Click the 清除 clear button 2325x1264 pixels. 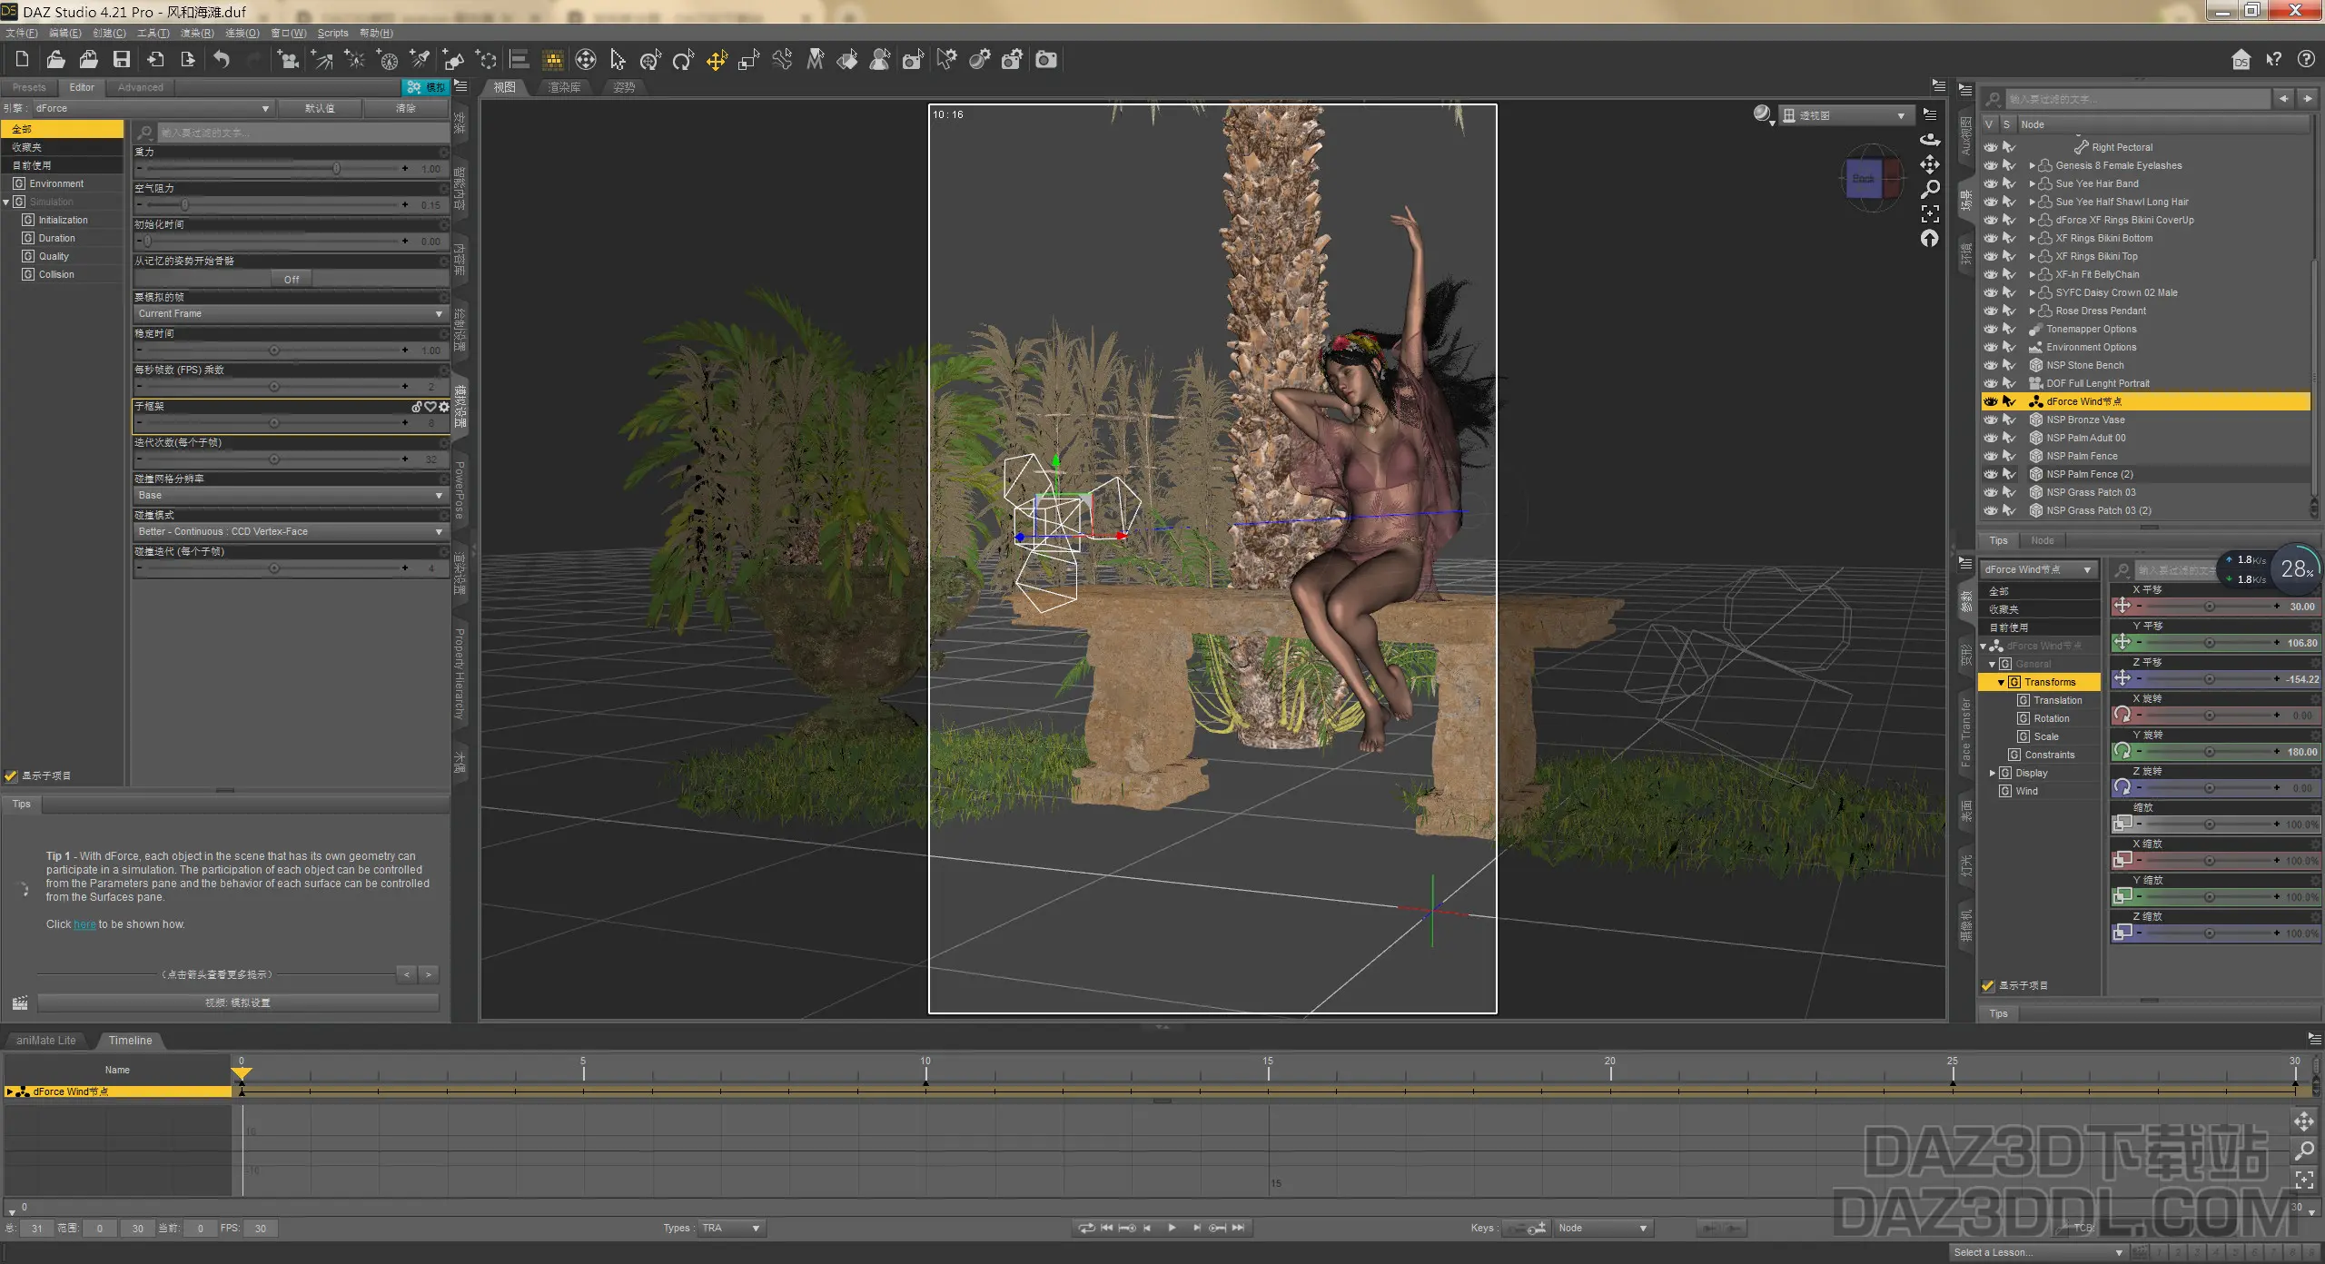(x=406, y=108)
